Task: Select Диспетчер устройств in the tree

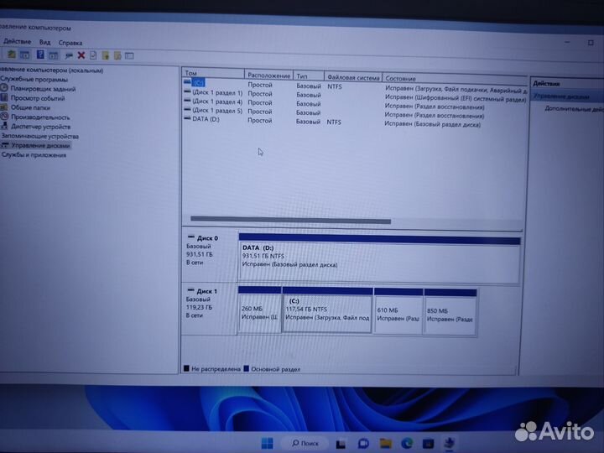Action: (x=40, y=127)
